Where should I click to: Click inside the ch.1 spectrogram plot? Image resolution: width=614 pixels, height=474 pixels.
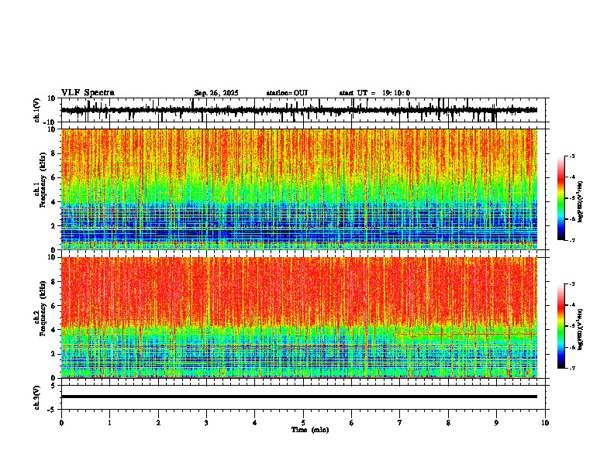(299, 189)
